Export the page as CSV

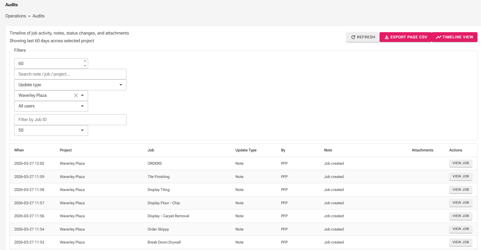(406, 37)
